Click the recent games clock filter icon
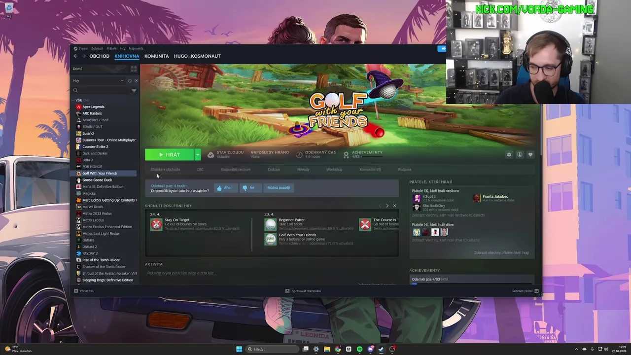Image resolution: width=631 pixels, height=355 pixels. 130,80
